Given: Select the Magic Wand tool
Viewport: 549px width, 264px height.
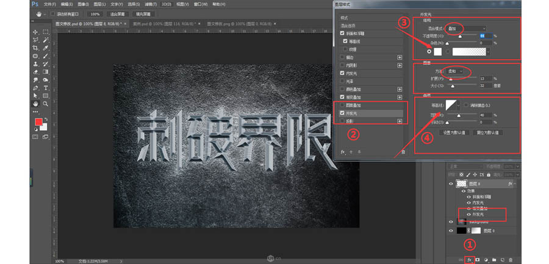Looking at the screenshot, I should pyautogui.click(x=45, y=40).
